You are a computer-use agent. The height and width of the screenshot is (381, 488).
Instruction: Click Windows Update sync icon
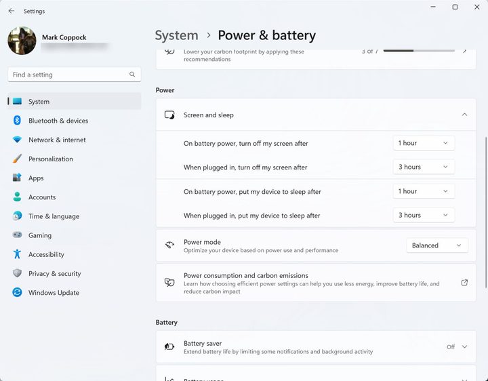17,292
